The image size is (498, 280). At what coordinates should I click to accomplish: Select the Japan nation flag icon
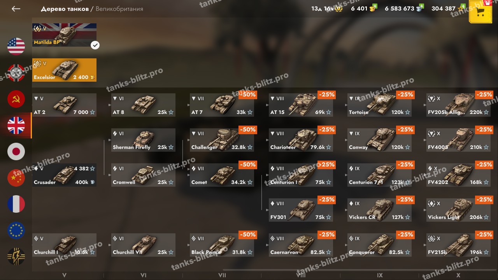16,152
